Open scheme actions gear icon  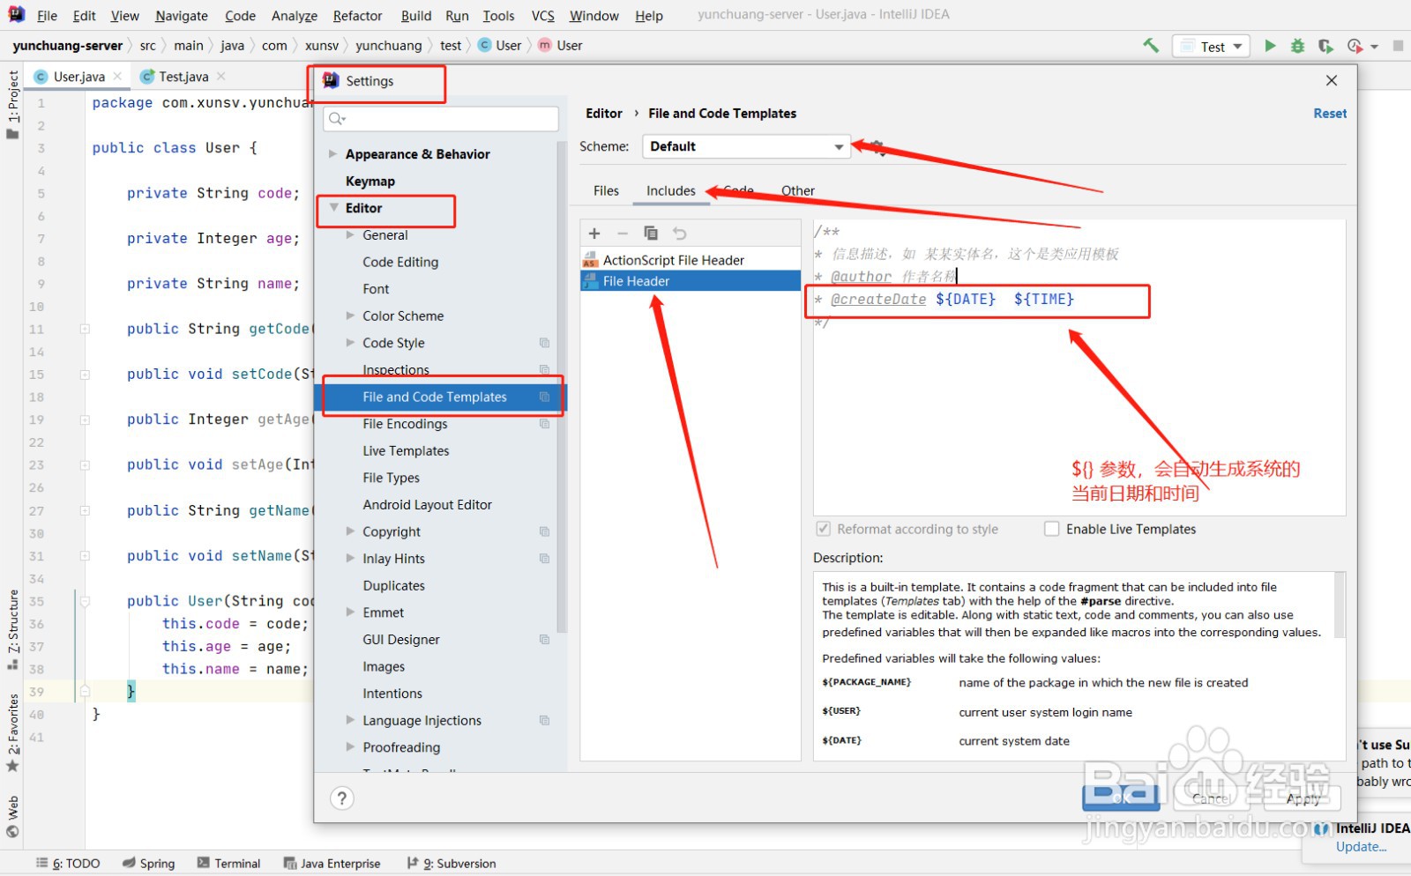coord(877,147)
